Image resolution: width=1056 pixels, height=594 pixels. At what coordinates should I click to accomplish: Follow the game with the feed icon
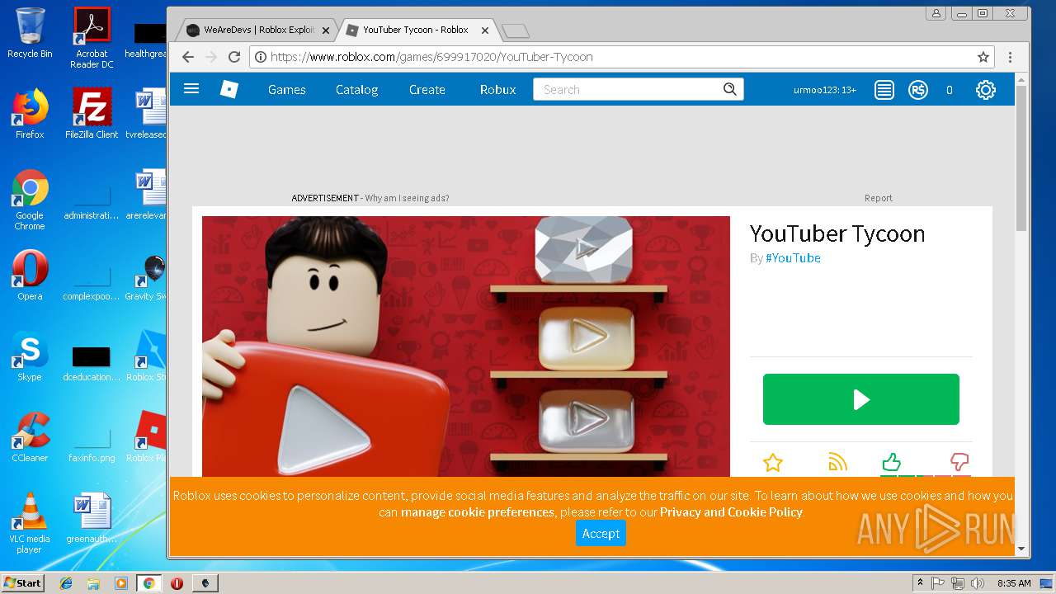click(x=837, y=463)
